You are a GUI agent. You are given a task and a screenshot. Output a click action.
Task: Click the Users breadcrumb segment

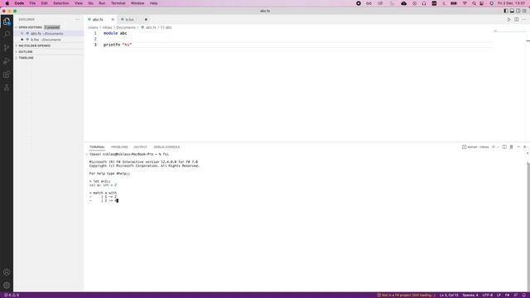[x=93, y=27]
